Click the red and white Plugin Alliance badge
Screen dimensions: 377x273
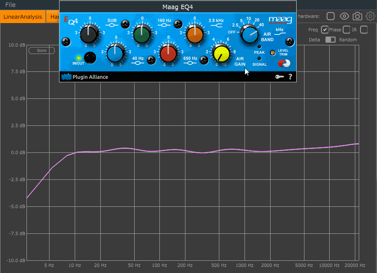pyautogui.click(x=284, y=63)
